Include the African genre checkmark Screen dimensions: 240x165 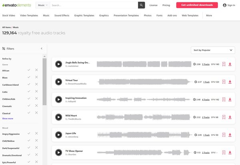click(x=29, y=70)
